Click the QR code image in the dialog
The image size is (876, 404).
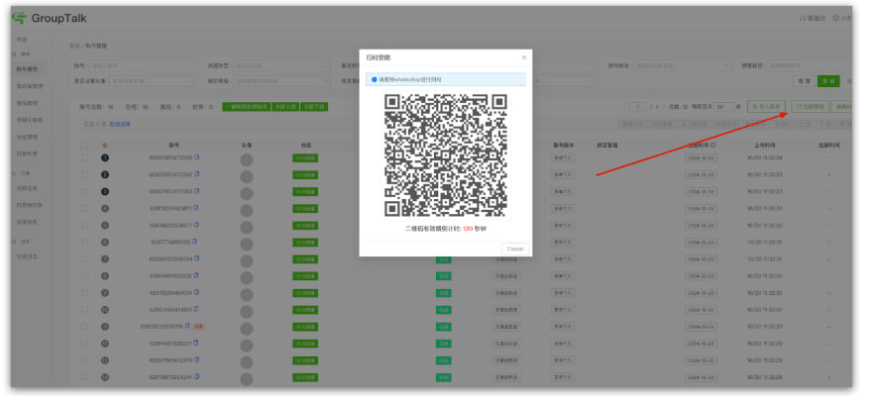[x=446, y=155]
